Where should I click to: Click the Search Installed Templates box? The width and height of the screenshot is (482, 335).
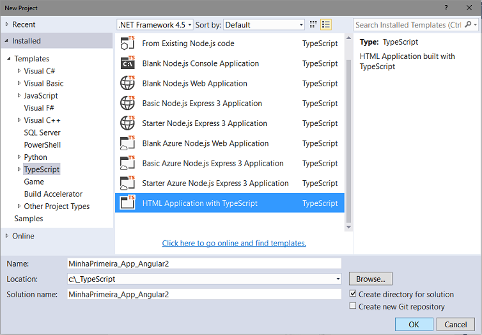pos(409,25)
